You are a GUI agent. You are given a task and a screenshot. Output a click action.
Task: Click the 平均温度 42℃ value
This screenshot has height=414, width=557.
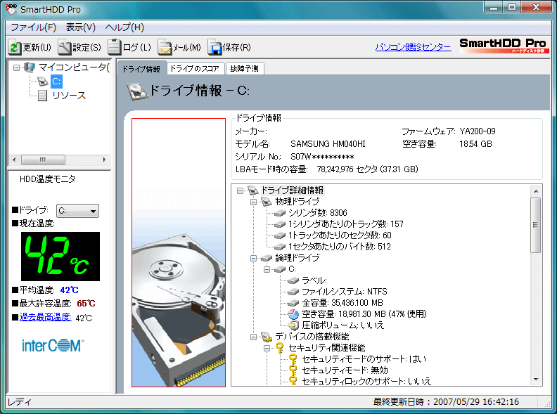(x=69, y=290)
